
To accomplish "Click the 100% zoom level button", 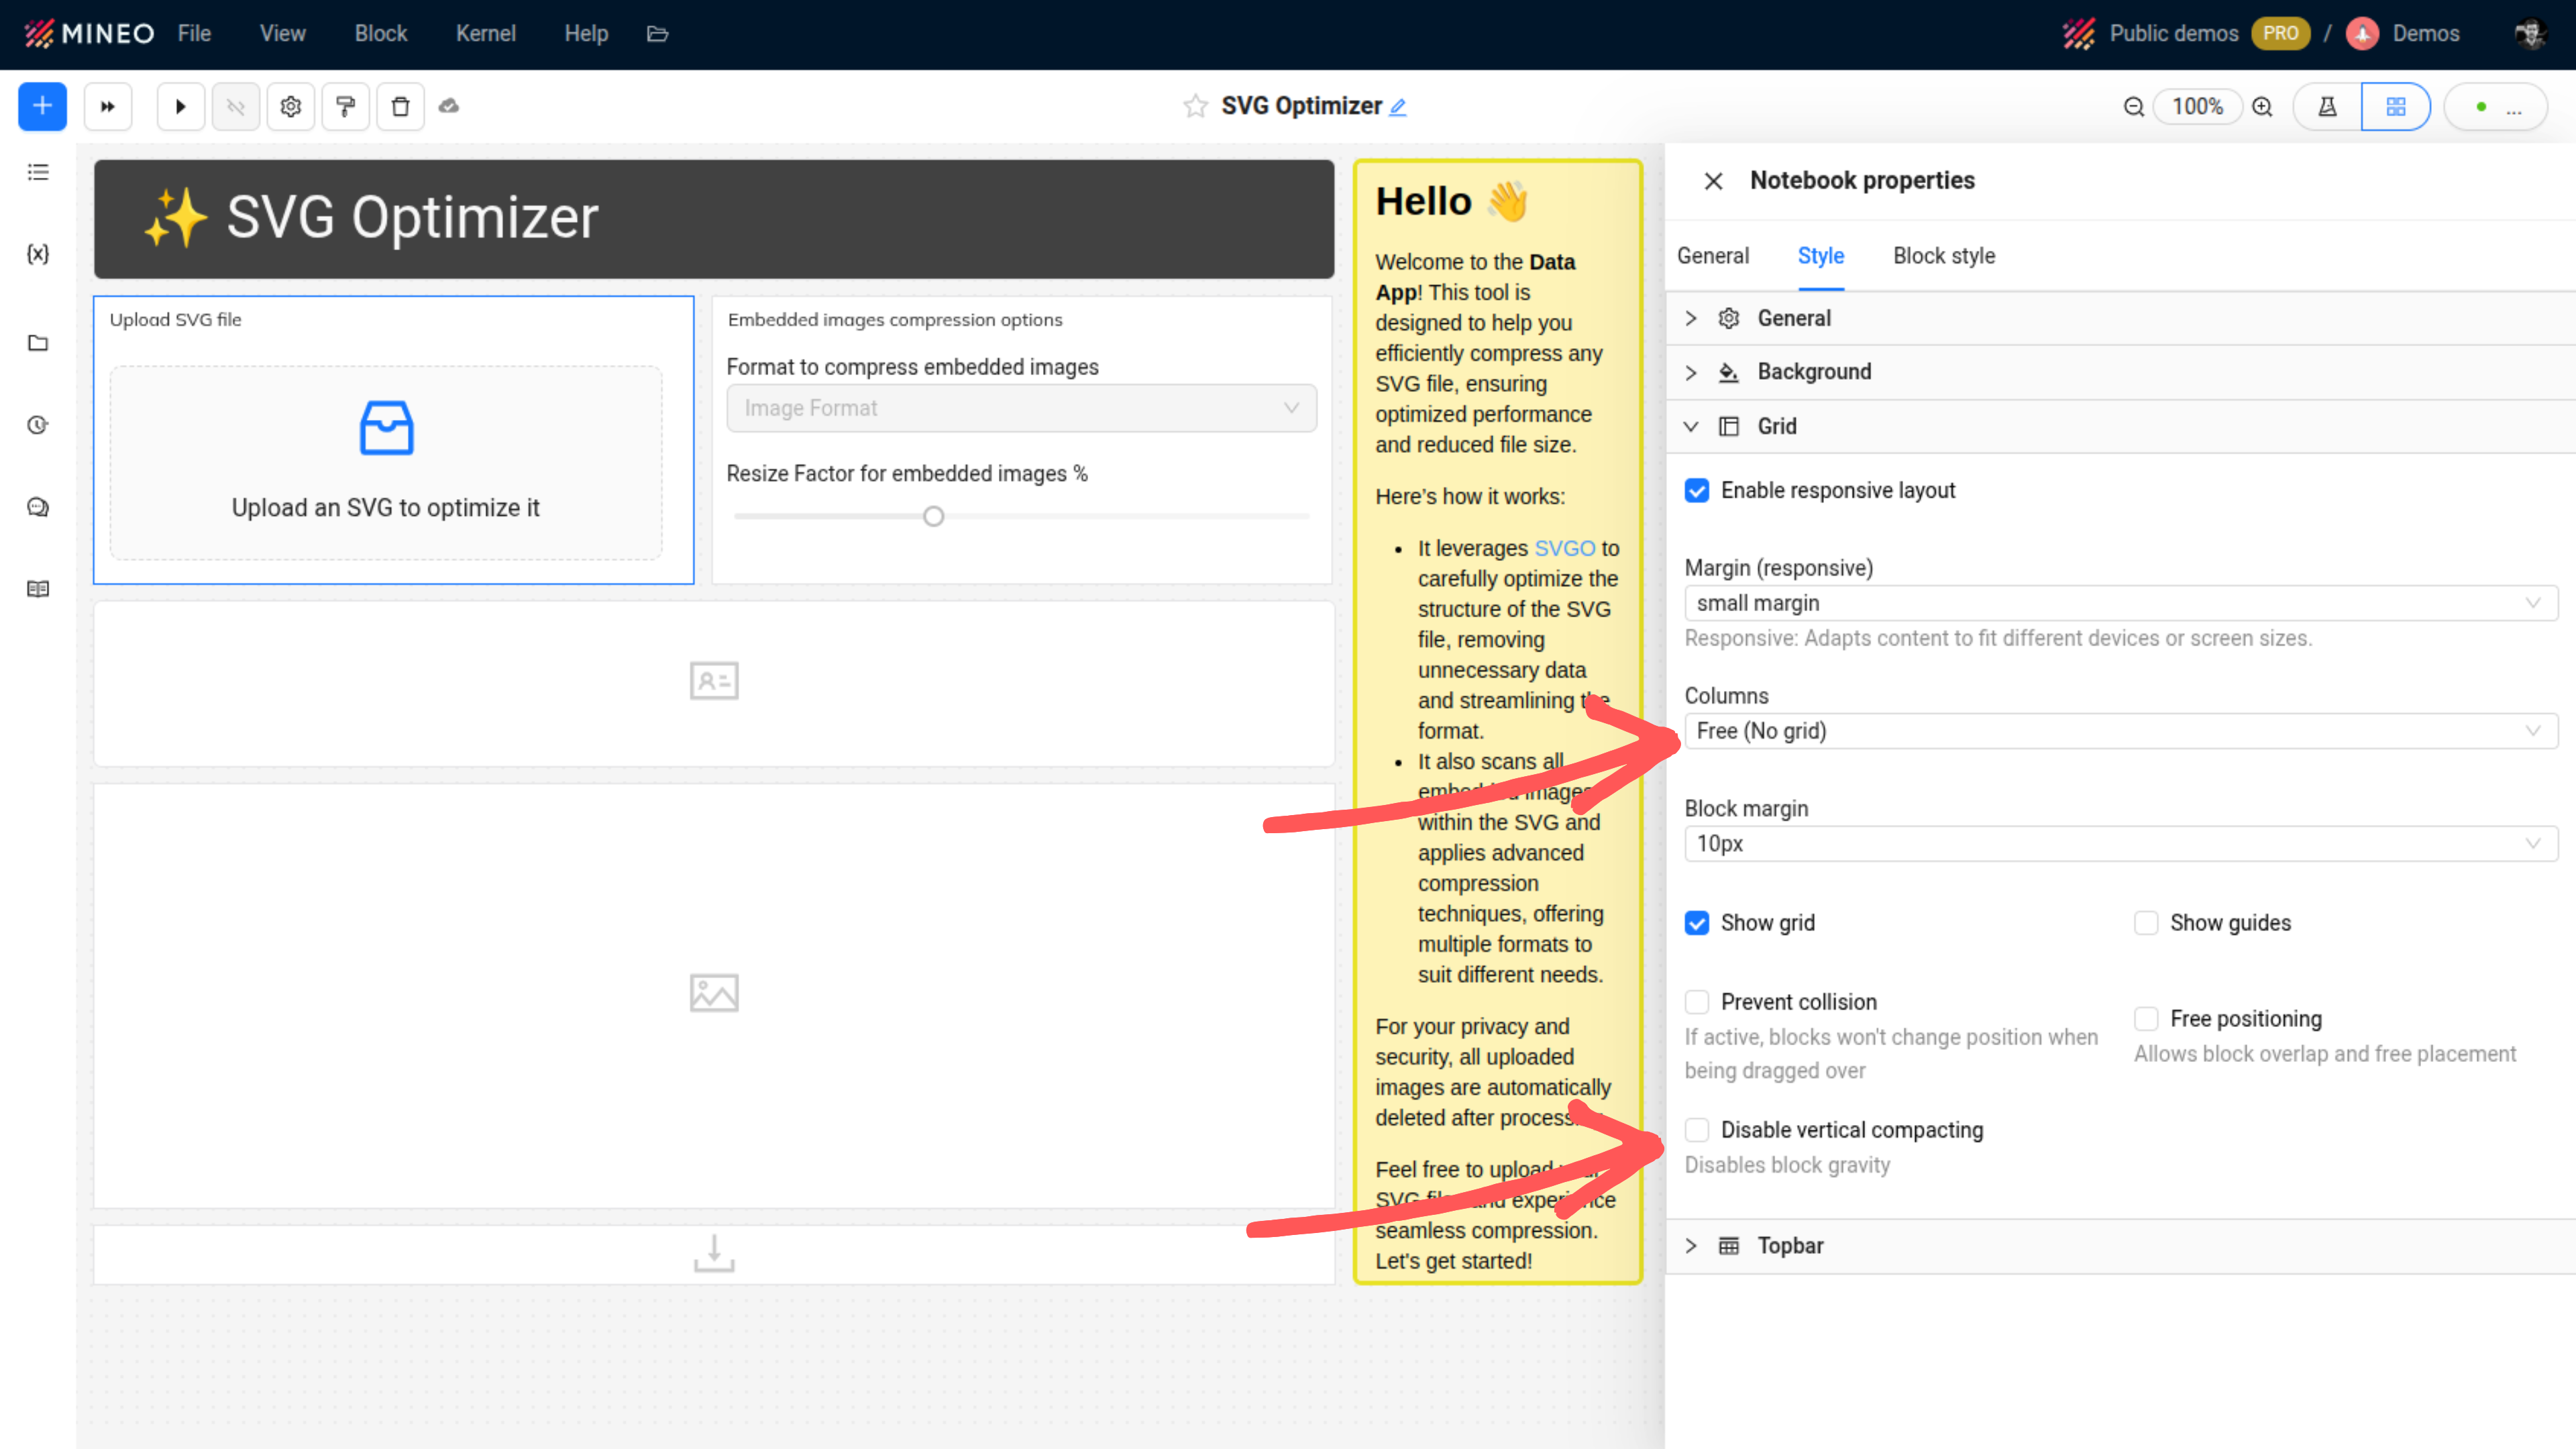I will (x=2198, y=107).
